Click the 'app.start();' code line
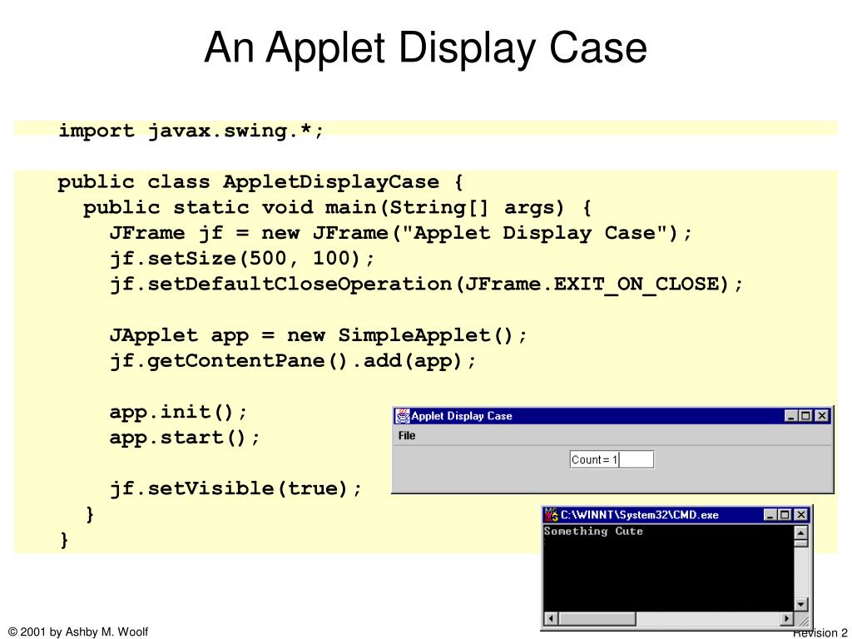852x639 pixels. (185, 438)
